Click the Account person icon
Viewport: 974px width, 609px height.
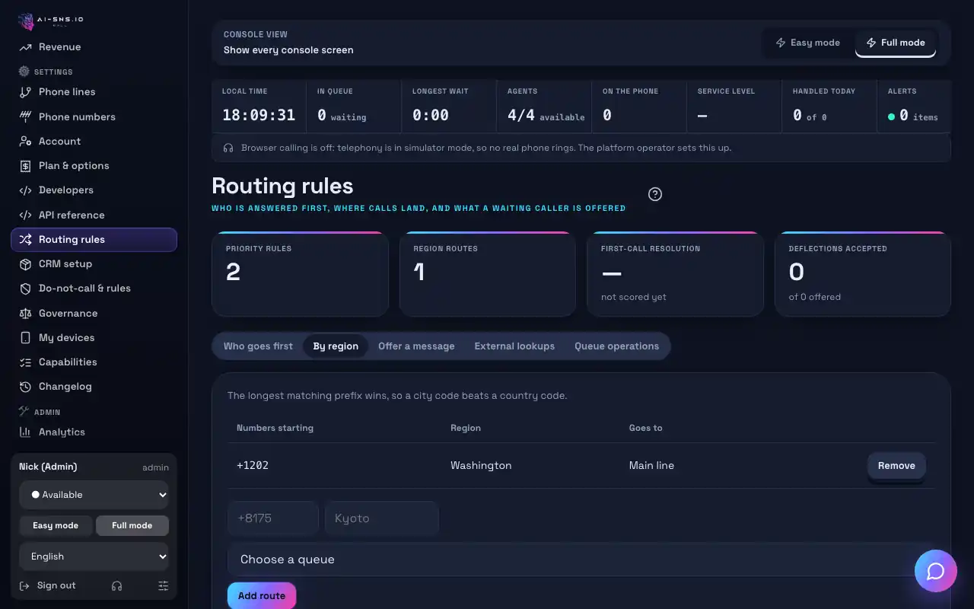point(26,141)
